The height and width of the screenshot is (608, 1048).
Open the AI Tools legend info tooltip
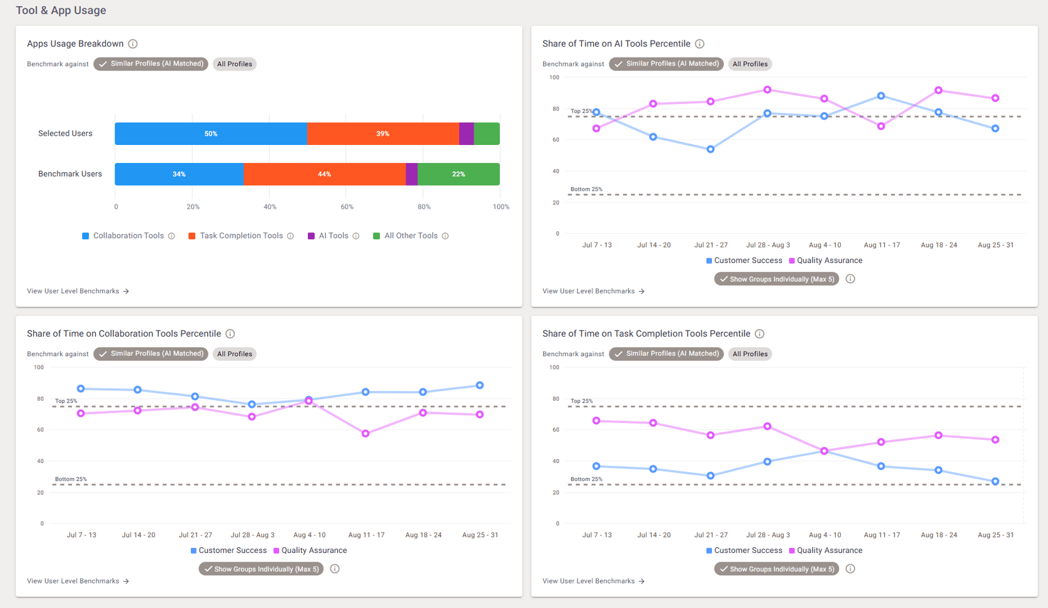[x=356, y=236]
